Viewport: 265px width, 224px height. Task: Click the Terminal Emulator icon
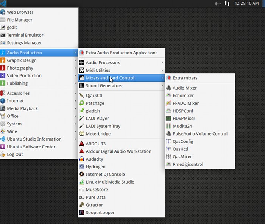click(x=3, y=35)
